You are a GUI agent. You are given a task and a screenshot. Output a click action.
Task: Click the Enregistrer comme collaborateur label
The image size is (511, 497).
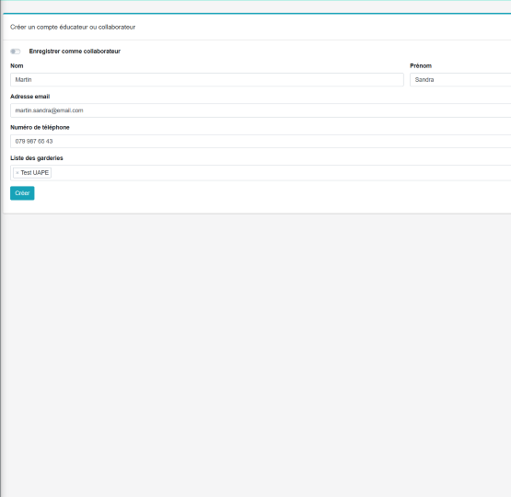75,52
